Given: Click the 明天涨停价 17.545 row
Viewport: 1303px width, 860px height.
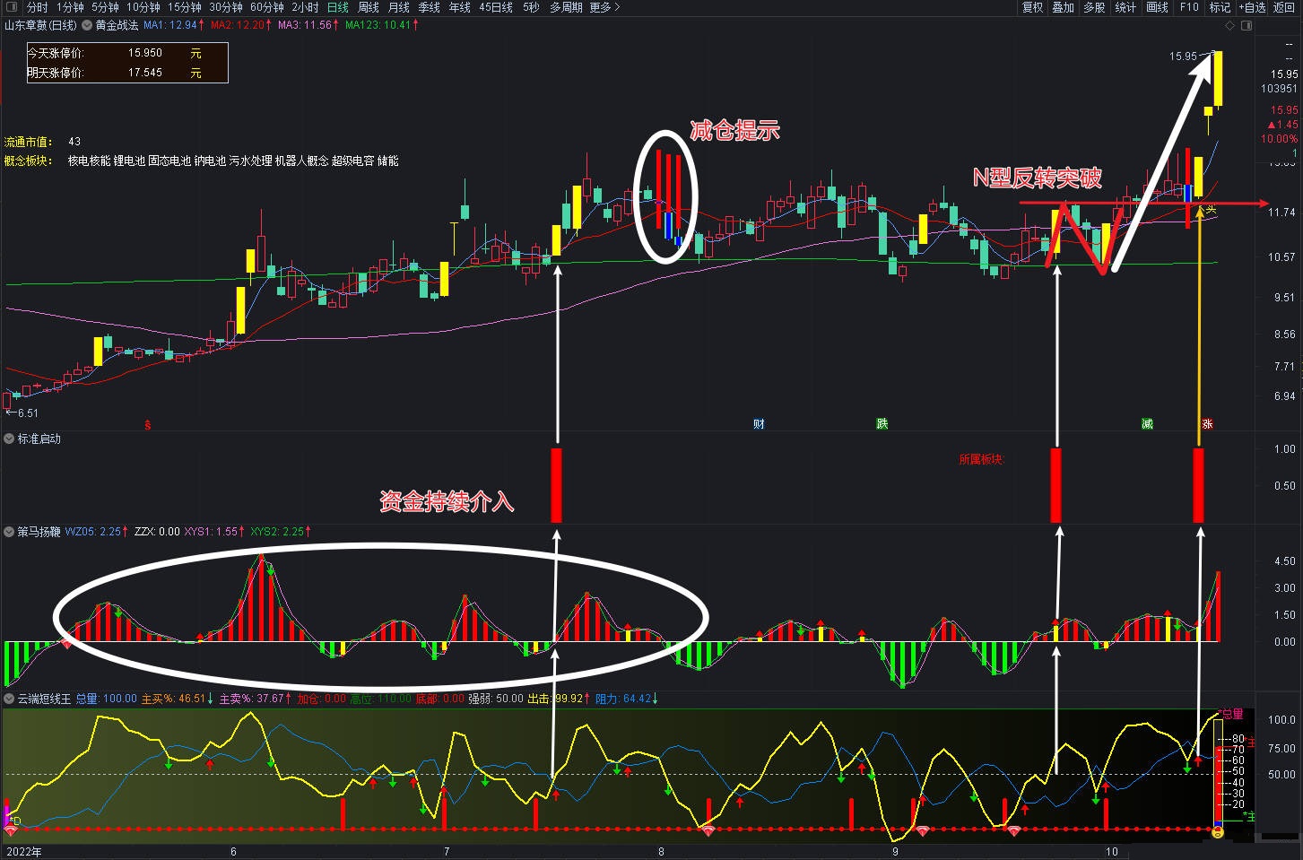Looking at the screenshot, I should [126, 73].
